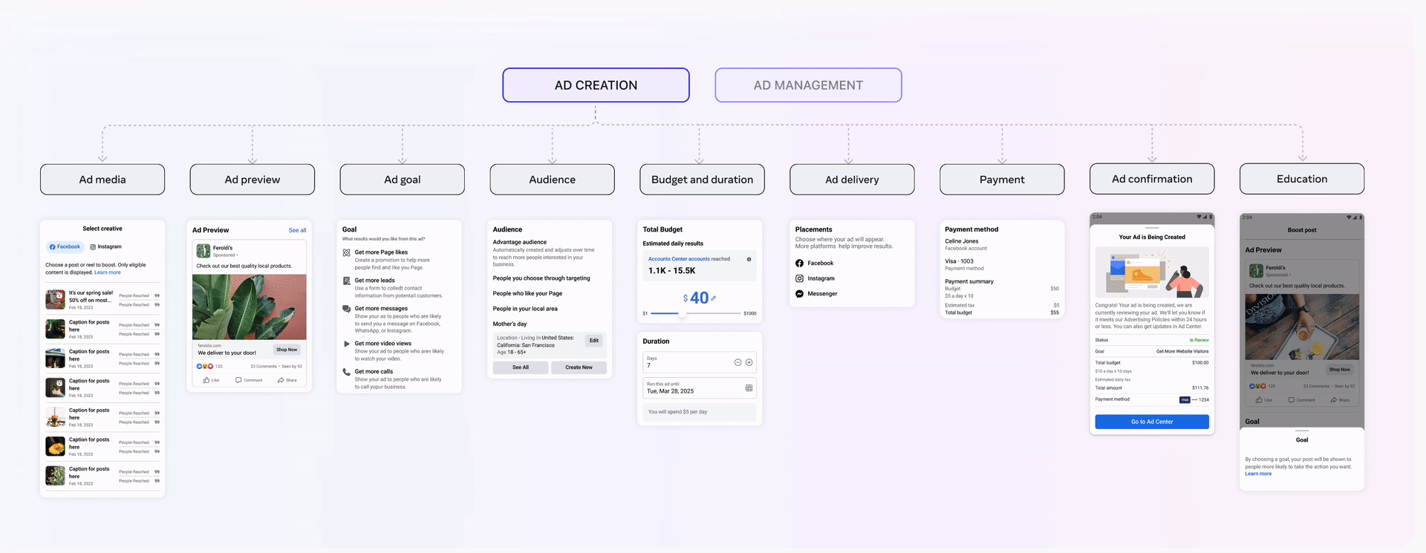The image size is (1426, 553).
Task: Decrease Days with the minus button
Action: click(738, 362)
